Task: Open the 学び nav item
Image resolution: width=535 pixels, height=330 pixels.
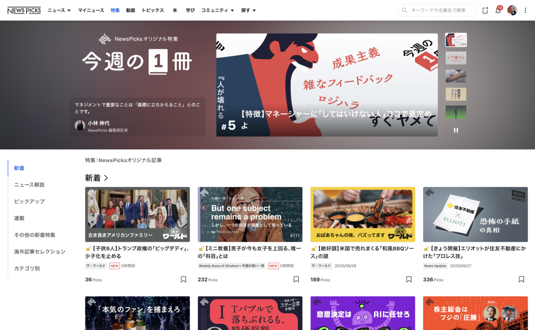Action: coord(190,10)
